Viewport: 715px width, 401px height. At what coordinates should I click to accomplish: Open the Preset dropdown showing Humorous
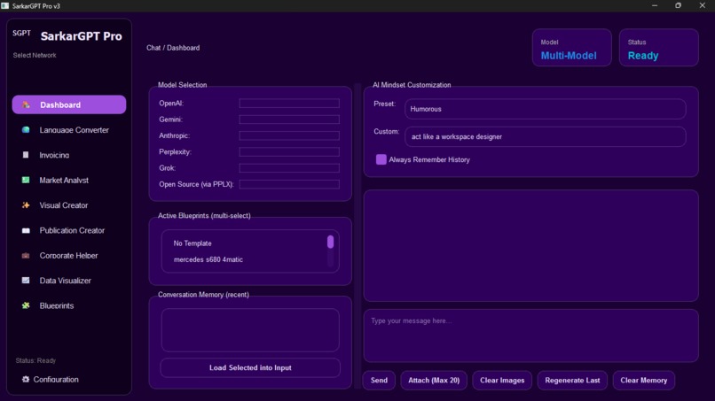pyautogui.click(x=546, y=109)
